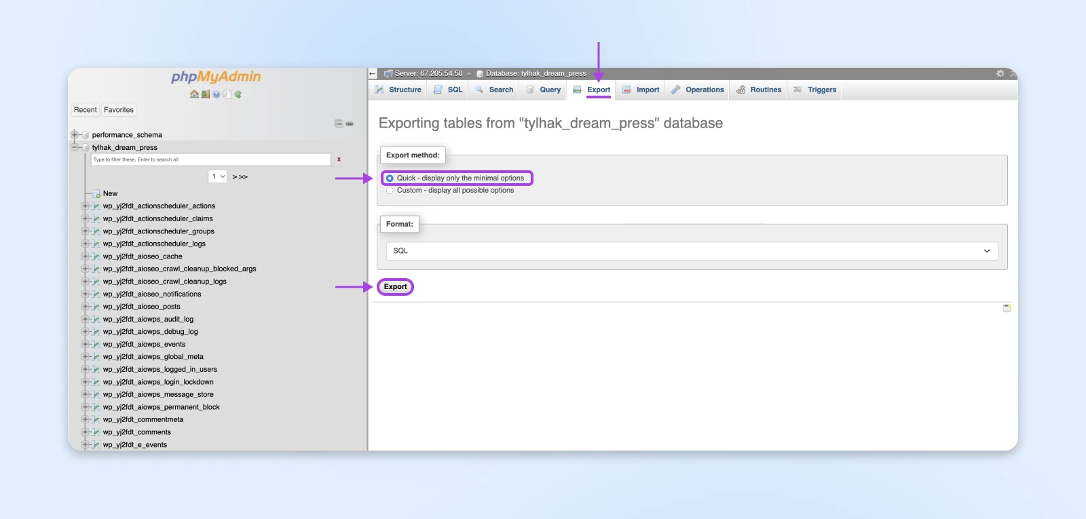The width and height of the screenshot is (1086, 519).
Task: Select Quick export method radio button
Action: [x=390, y=178]
